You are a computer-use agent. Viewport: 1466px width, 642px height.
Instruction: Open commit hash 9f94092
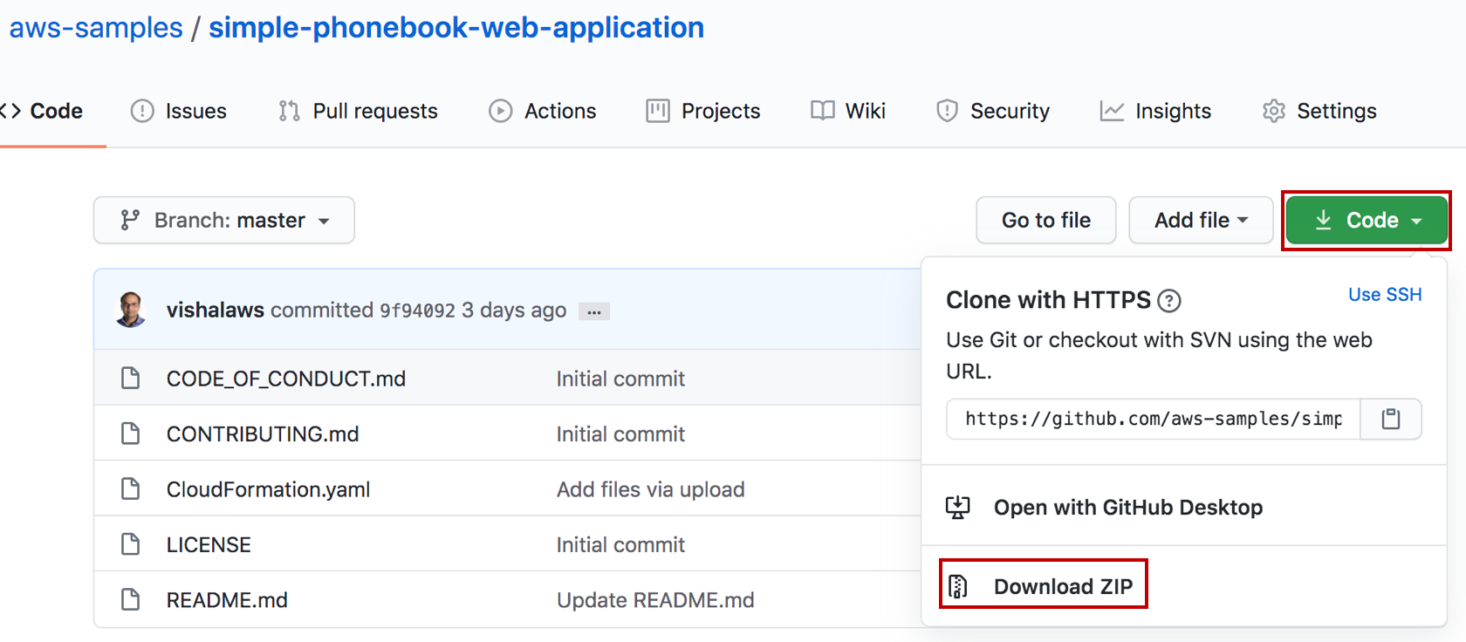pos(417,311)
